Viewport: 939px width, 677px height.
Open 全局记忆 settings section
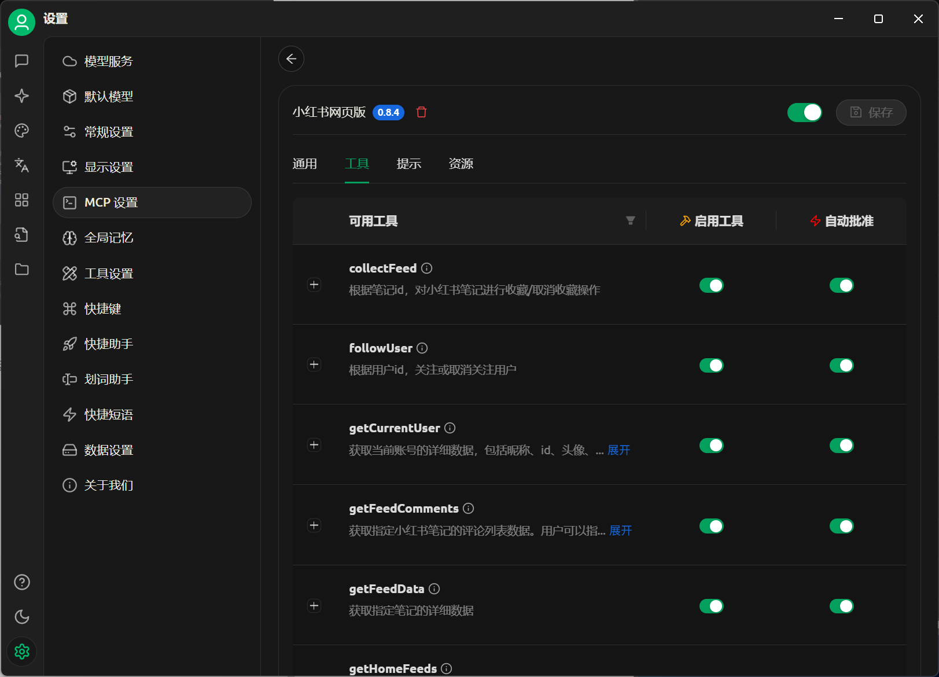(x=152, y=238)
